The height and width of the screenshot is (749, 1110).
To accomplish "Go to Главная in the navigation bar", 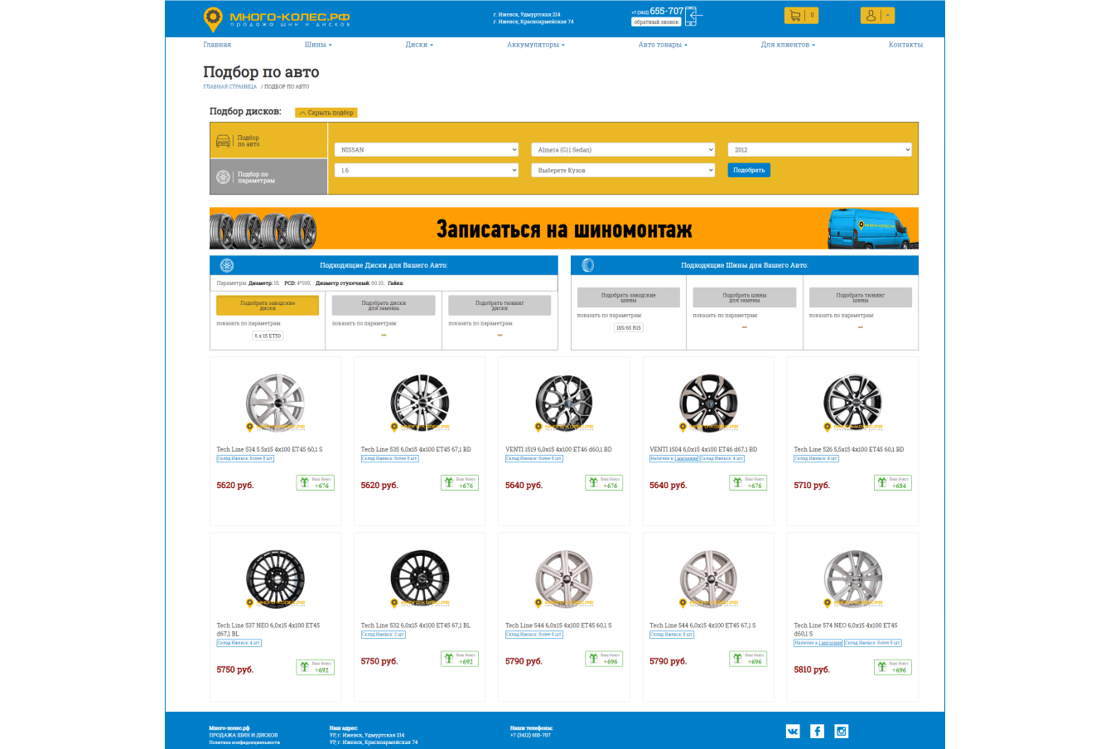I will click(217, 45).
